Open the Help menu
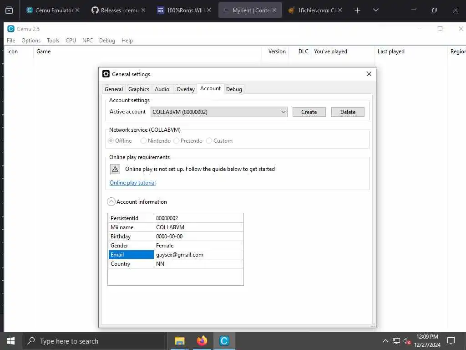Screen dimensions: 466x350 (x=127, y=41)
